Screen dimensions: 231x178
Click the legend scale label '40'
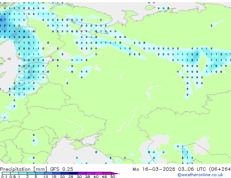pyautogui.click(x=96, y=177)
